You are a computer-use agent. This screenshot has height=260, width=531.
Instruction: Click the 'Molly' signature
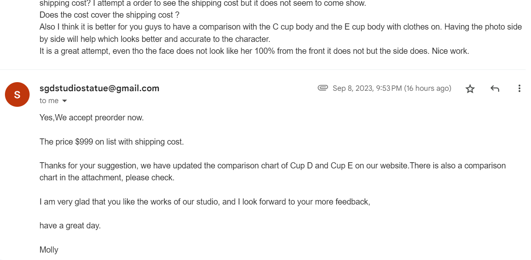[49, 250]
